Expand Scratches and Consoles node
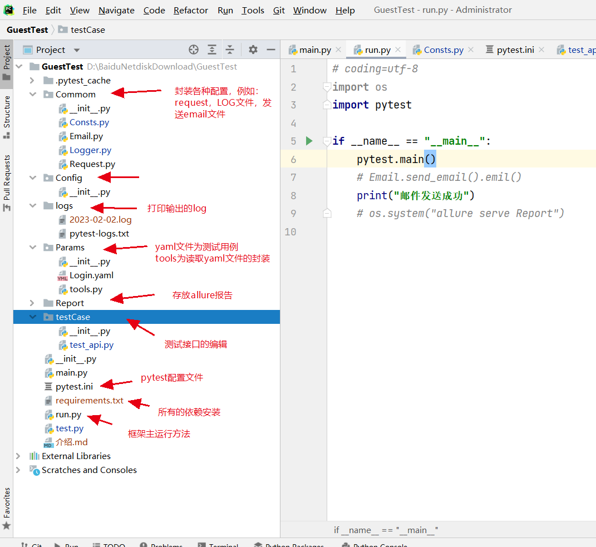Viewport: 596px width, 547px height. pos(18,470)
